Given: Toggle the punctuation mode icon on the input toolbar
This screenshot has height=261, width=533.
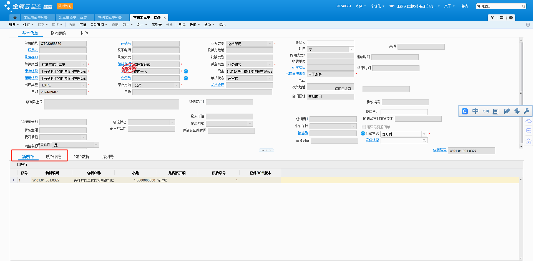Looking at the screenshot, I should [486, 111].
